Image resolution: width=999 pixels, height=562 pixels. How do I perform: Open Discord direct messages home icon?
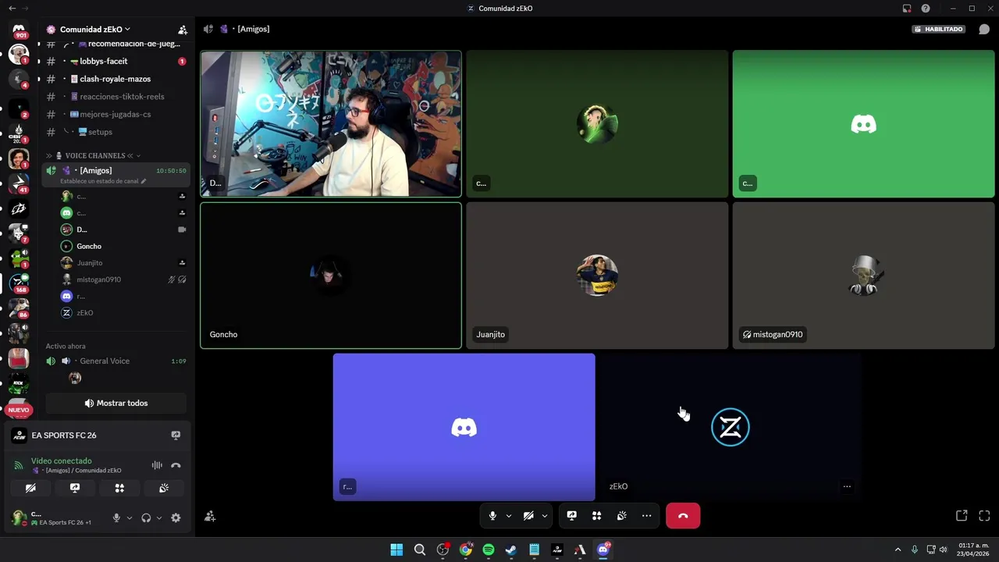[x=19, y=30]
